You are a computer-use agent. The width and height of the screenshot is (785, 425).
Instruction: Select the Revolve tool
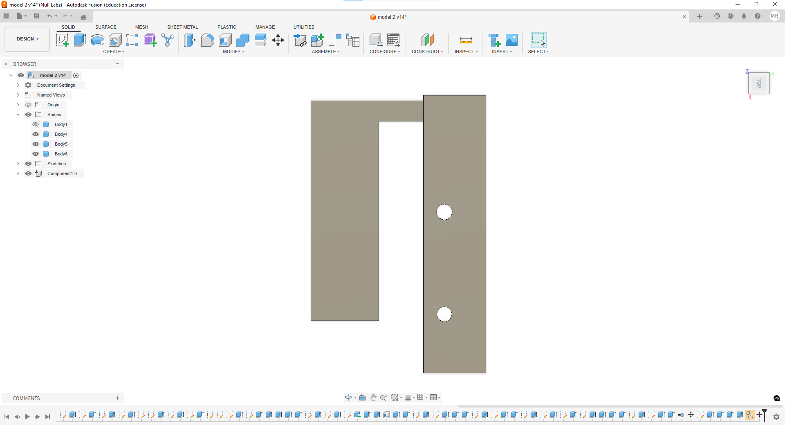pos(97,40)
